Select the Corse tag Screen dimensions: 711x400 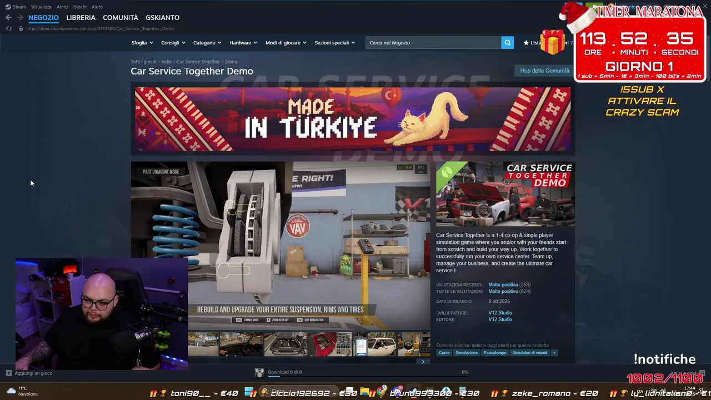click(x=444, y=353)
